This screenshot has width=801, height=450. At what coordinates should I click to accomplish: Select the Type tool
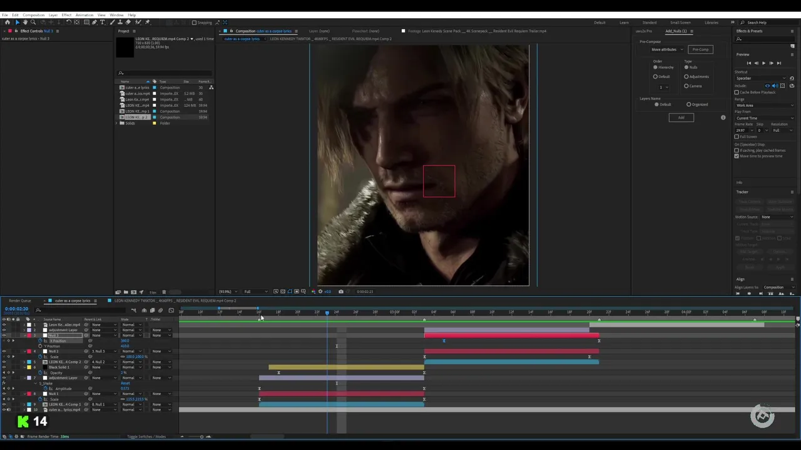click(x=103, y=22)
